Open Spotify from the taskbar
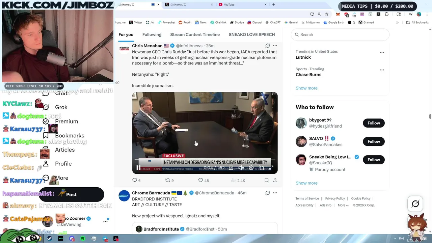Screen dimensions: 432x243 (83, 239)
